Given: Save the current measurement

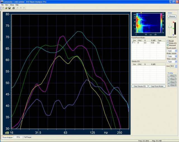Looking at the screenshot, I should click(10, 8).
